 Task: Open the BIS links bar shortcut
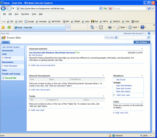(x=10, y=22)
